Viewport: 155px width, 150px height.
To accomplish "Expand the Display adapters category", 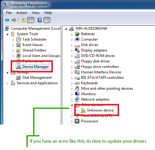I will pyautogui.click(x=72, y=51).
